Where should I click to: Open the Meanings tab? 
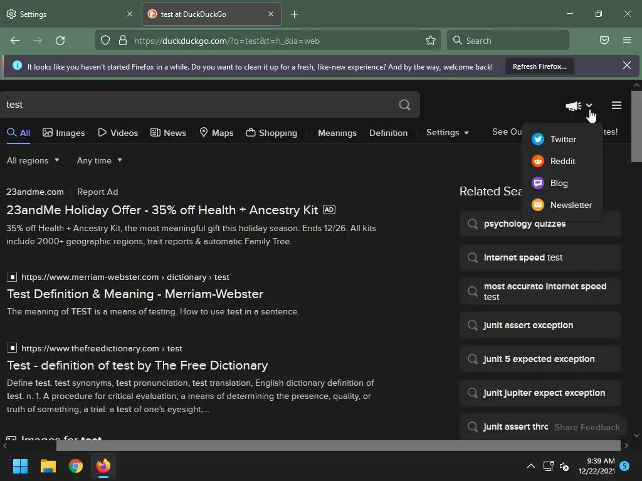tap(337, 133)
